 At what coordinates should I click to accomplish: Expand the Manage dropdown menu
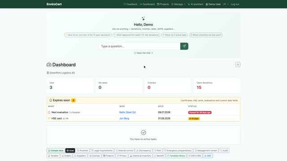click(x=178, y=4)
